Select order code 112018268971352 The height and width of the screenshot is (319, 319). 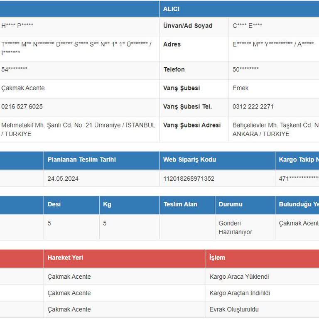pyautogui.click(x=189, y=179)
